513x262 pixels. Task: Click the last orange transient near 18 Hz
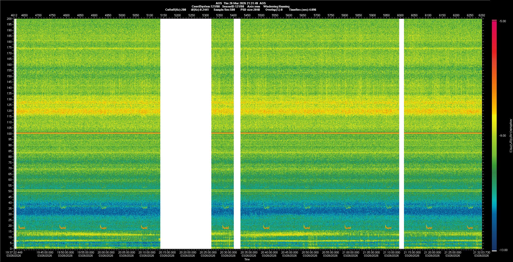pyautogui.click(x=470, y=228)
